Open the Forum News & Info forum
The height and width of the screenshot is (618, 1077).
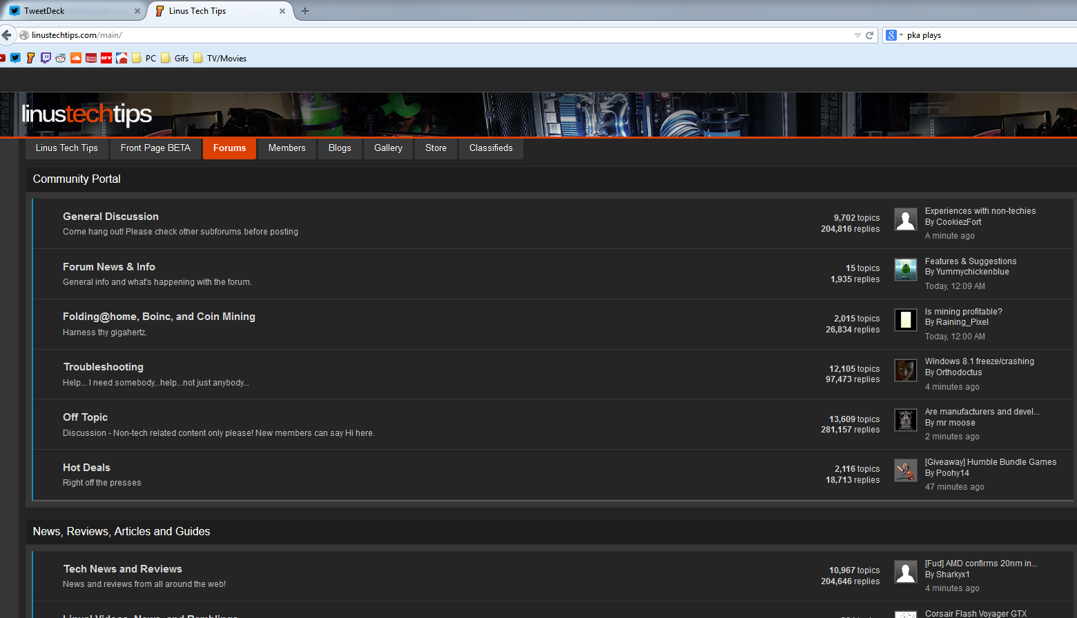109,267
